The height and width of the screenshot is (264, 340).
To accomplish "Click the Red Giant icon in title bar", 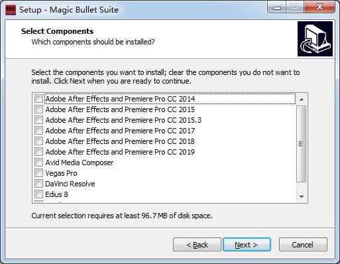I will click(11, 10).
